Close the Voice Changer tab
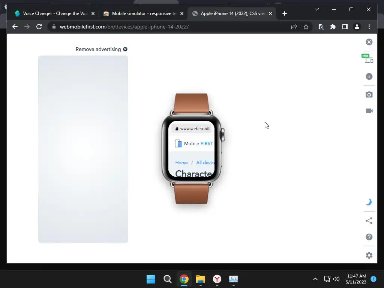 tap(93, 13)
